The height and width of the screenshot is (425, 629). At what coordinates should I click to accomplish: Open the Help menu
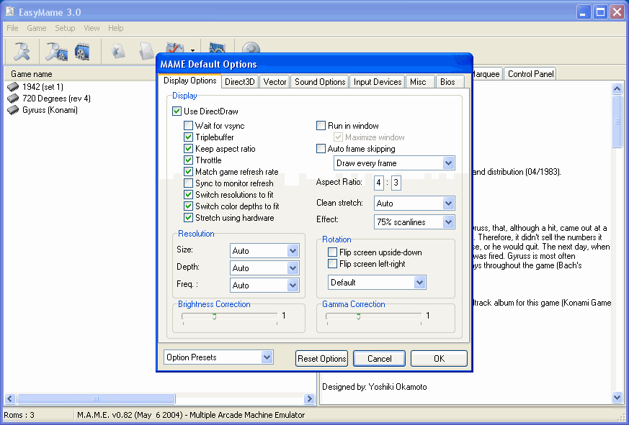[115, 28]
